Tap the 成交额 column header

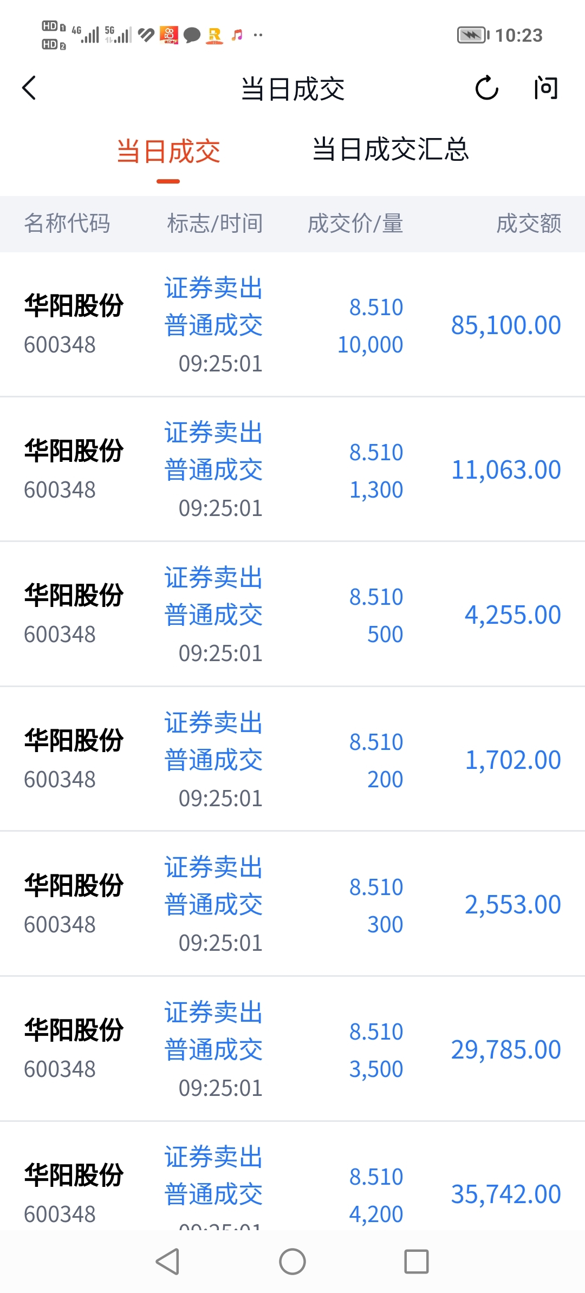click(529, 223)
